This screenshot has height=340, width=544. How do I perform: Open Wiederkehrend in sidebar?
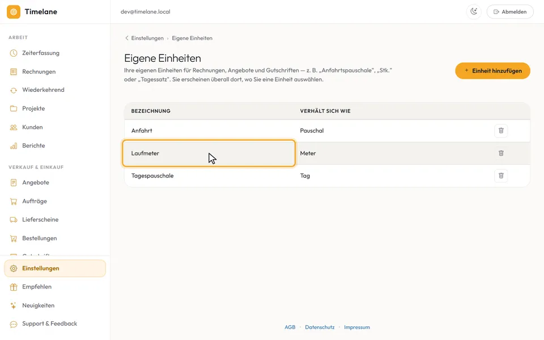coord(55,90)
